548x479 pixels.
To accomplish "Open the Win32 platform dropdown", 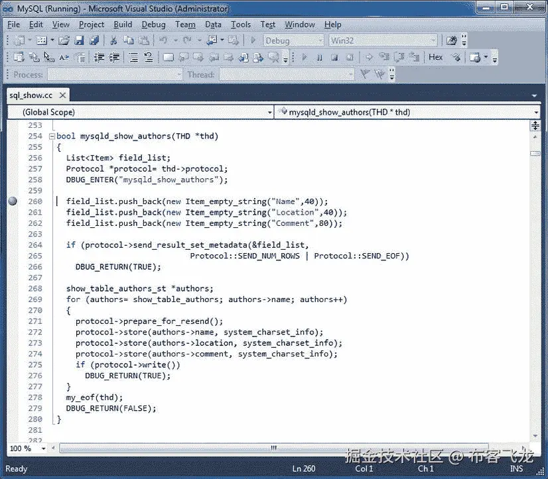I will pos(433,40).
